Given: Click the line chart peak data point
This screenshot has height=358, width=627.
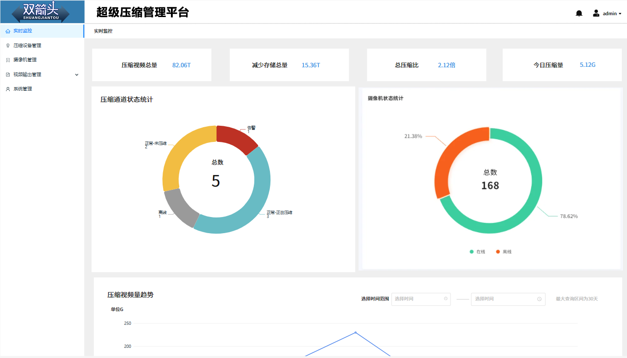Looking at the screenshot, I should 355,332.
